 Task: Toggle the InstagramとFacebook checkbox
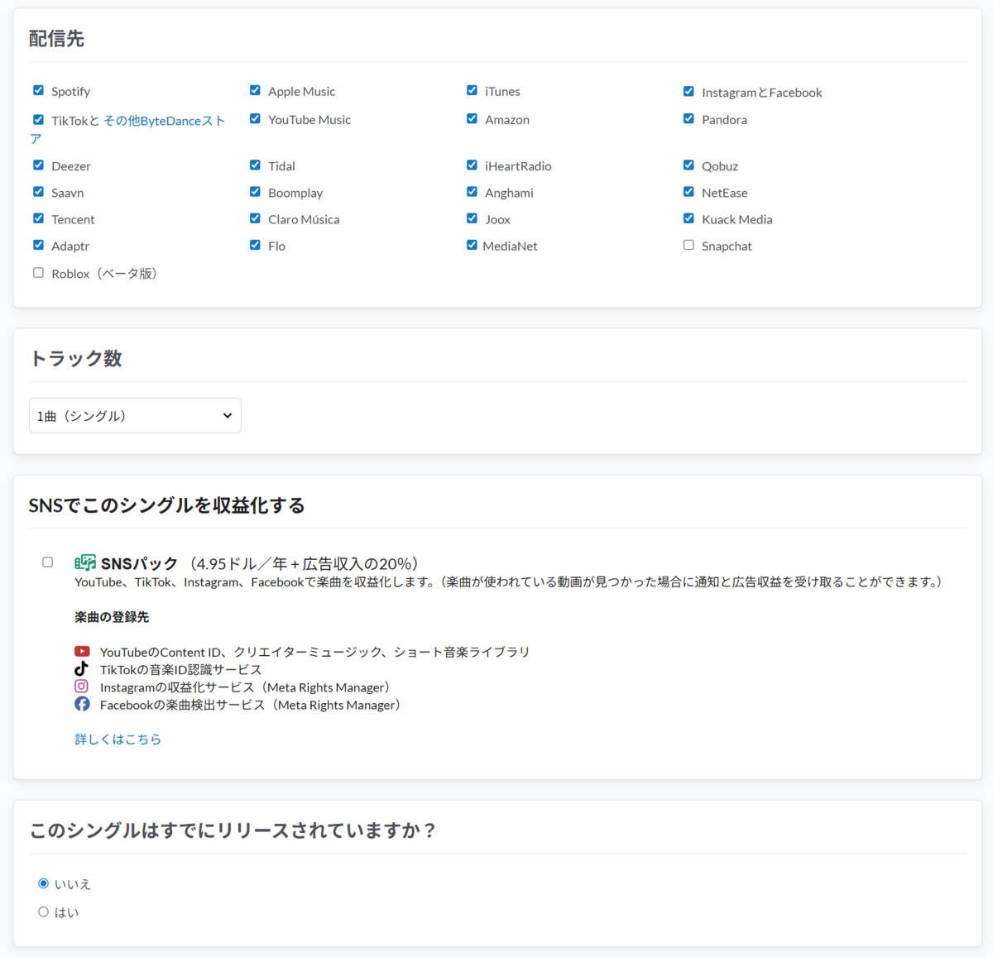pyautogui.click(x=688, y=91)
